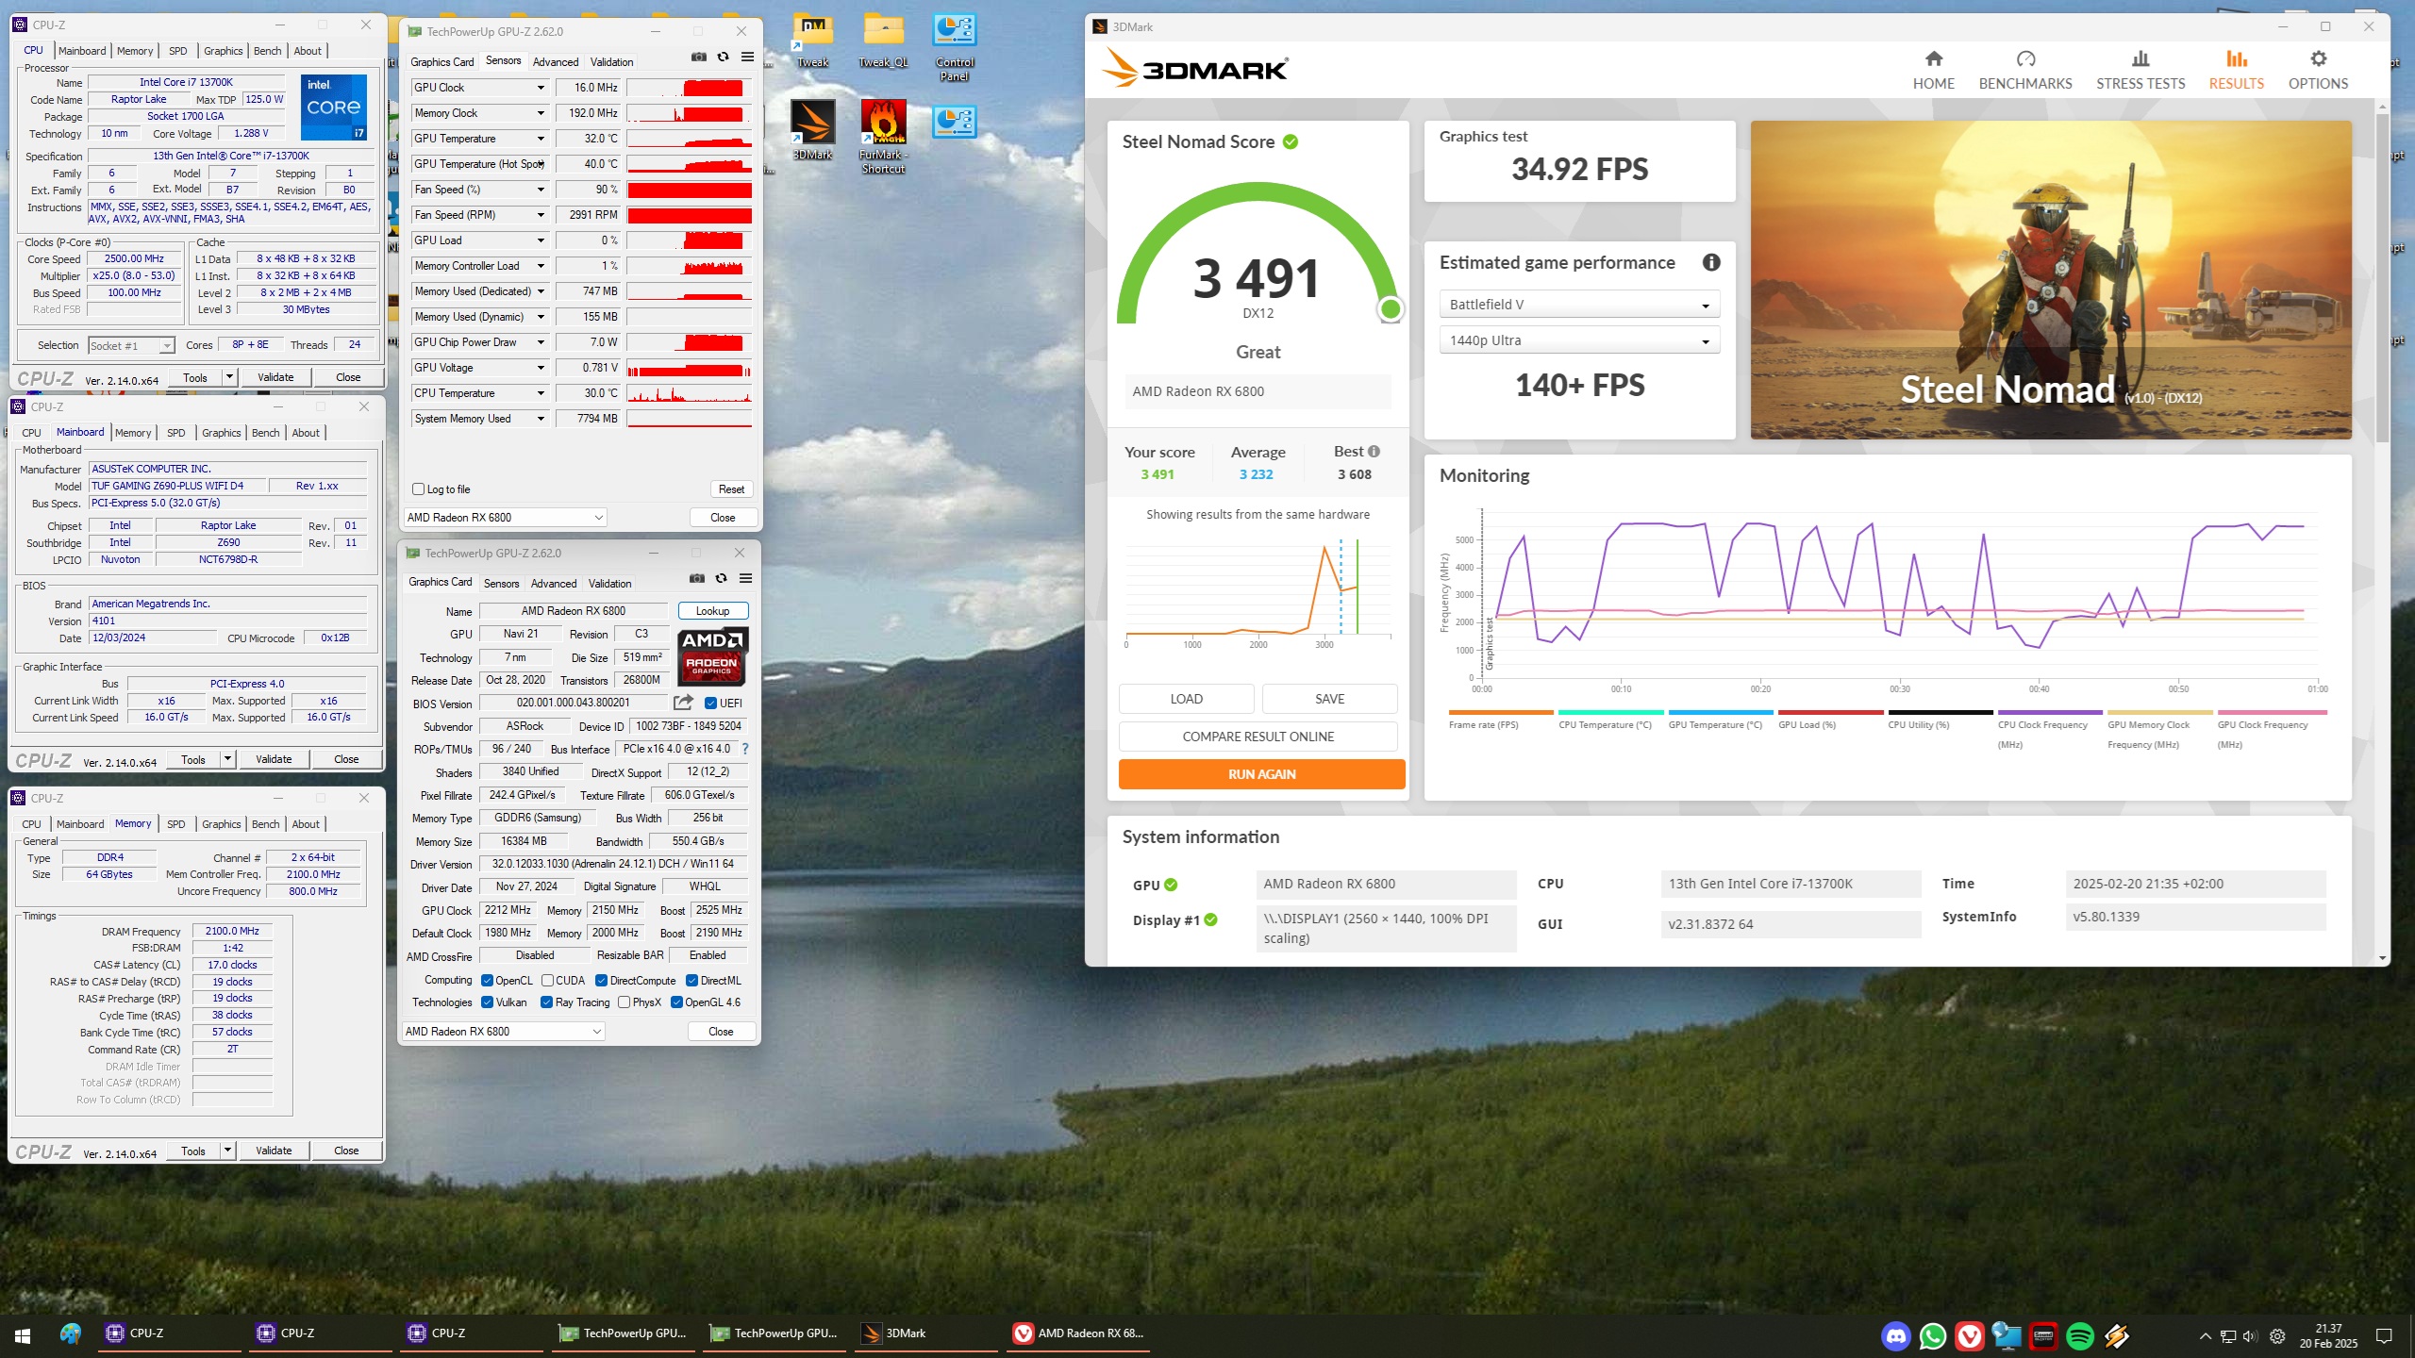Open the About tab in CPU-Z Mainboard window

pyautogui.click(x=306, y=433)
